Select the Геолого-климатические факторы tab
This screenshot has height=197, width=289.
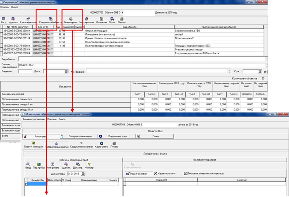pyautogui.click(x=204, y=173)
